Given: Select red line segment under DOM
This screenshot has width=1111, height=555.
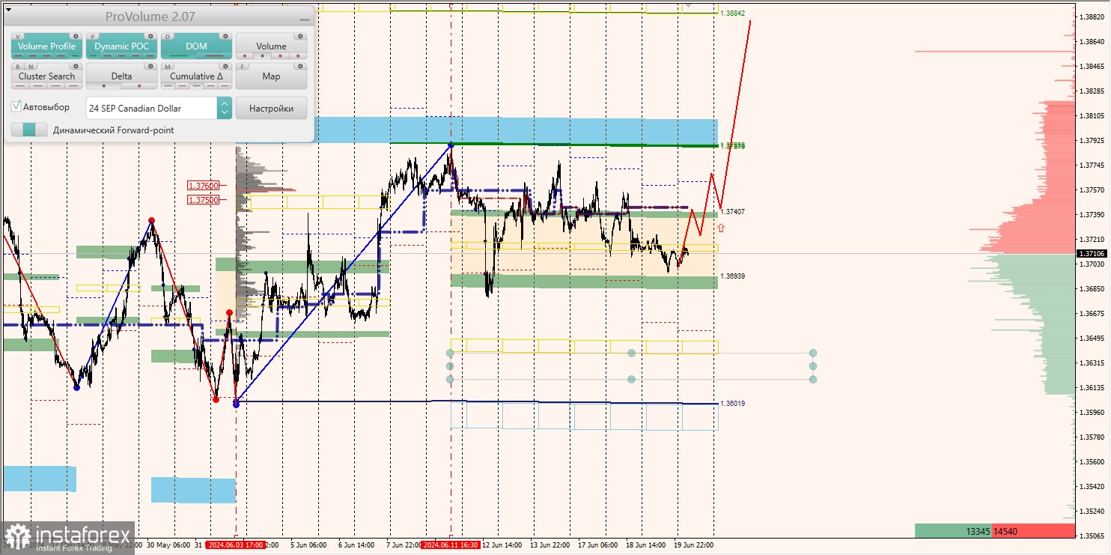Looking at the screenshot, I should tap(214, 56).
